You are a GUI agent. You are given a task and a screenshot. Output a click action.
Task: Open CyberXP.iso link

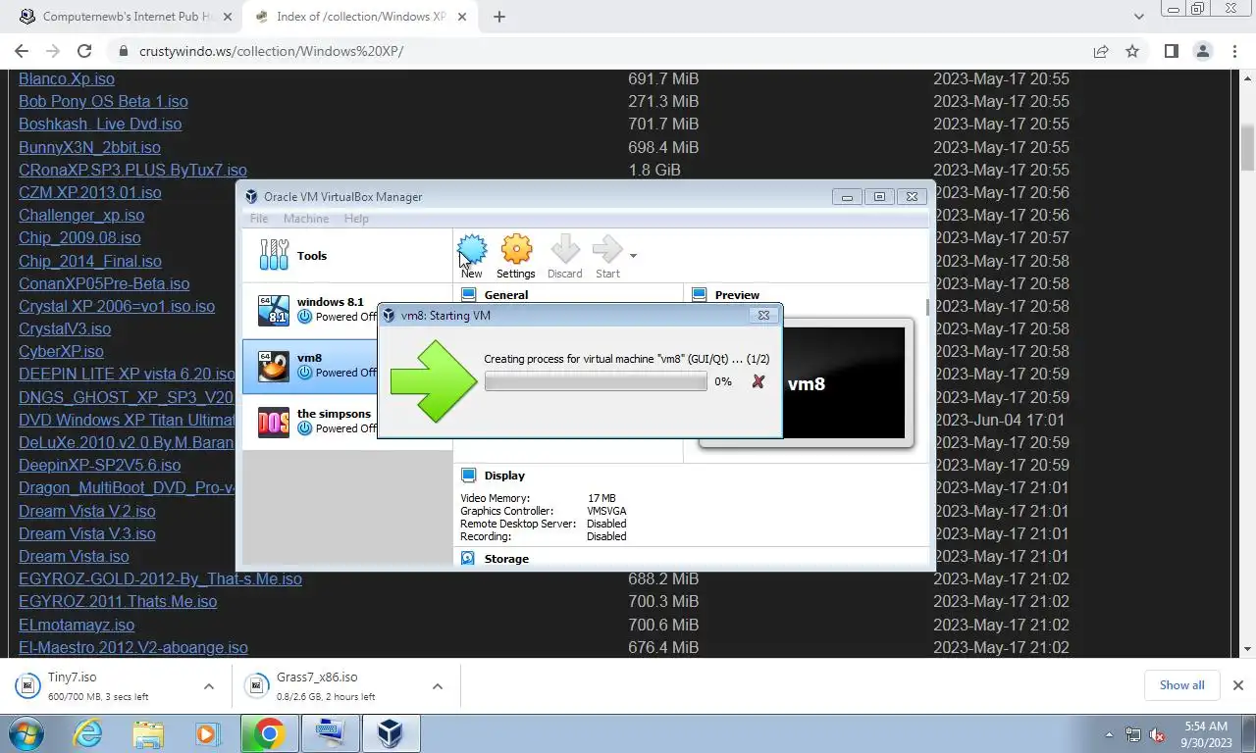click(61, 351)
